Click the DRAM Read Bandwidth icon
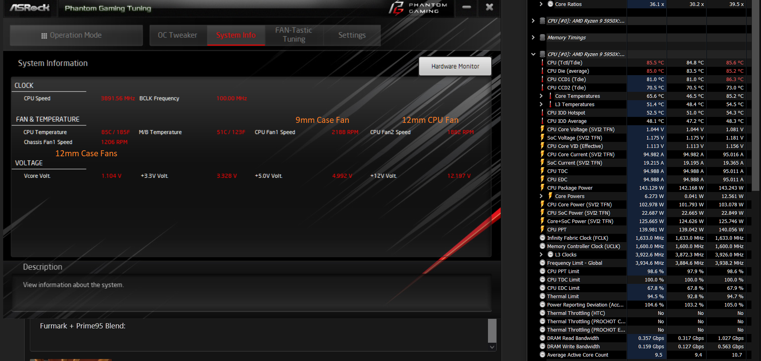Screen dimensions: 761x361 click(542, 338)
